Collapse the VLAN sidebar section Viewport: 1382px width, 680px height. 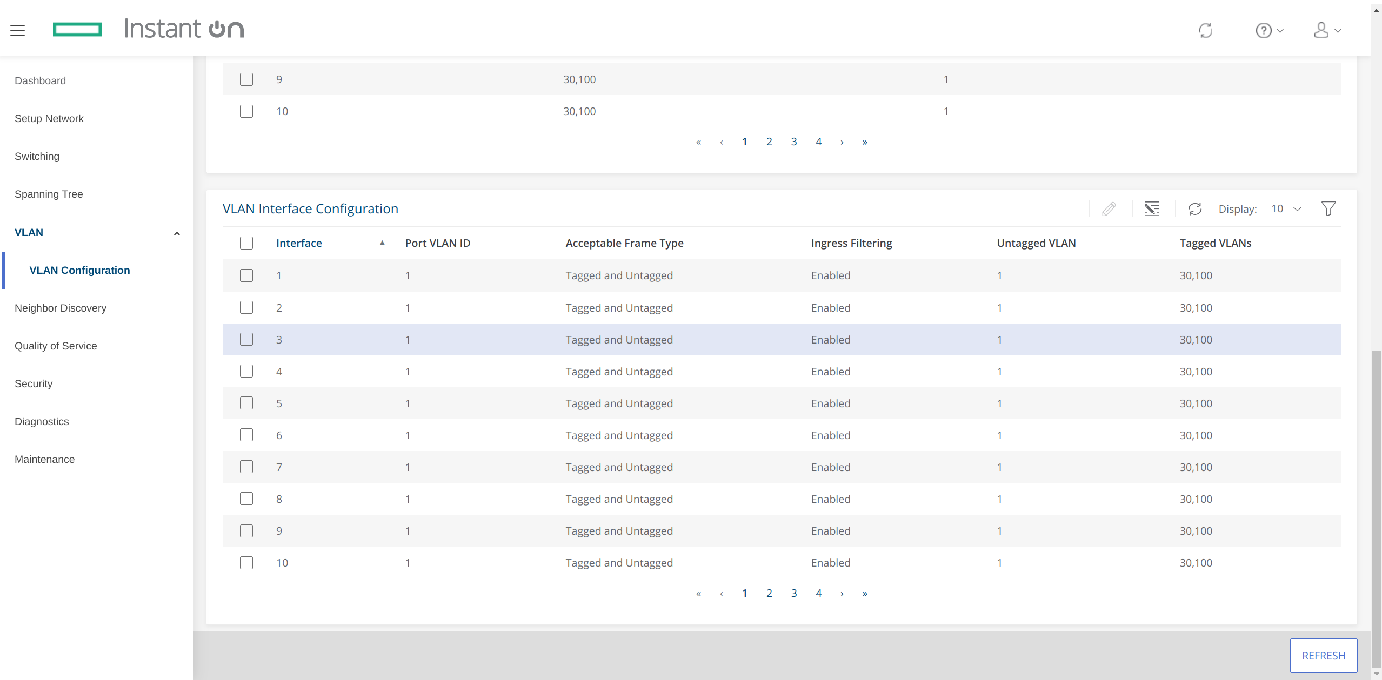(176, 233)
